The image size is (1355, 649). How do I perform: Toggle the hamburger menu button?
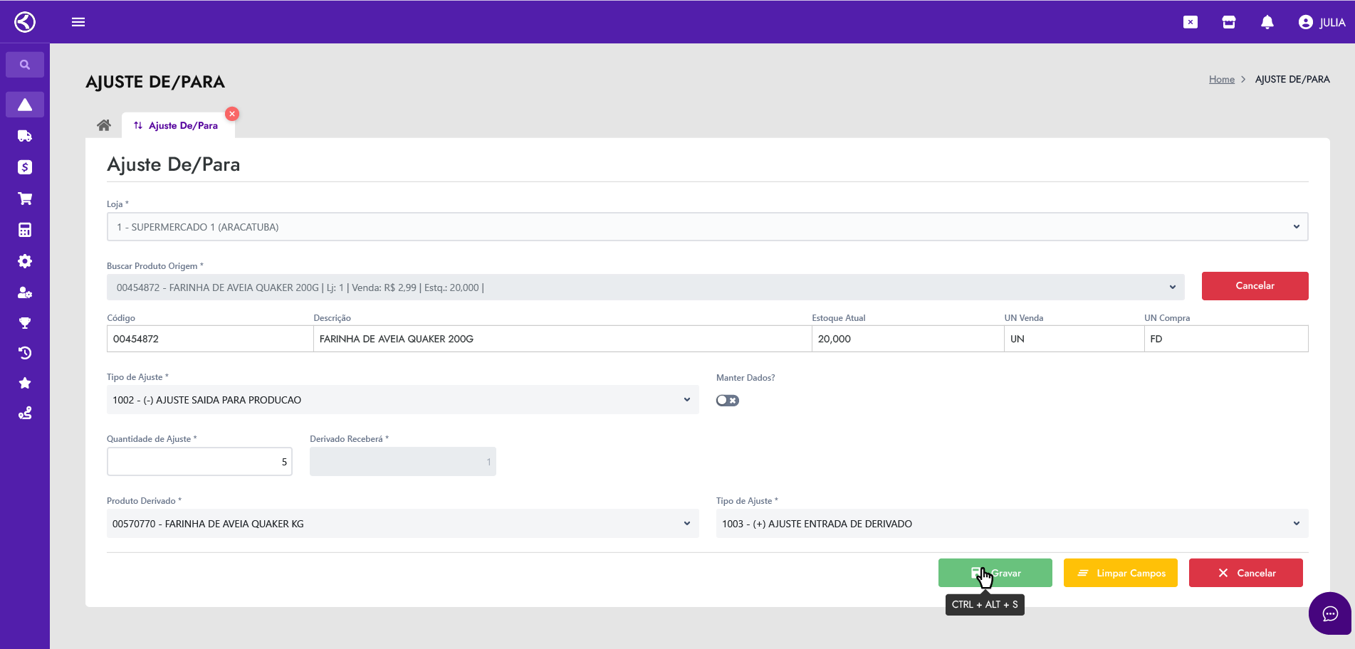point(78,22)
